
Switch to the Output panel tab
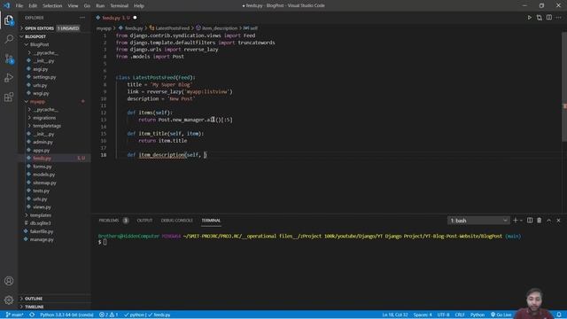coord(144,221)
